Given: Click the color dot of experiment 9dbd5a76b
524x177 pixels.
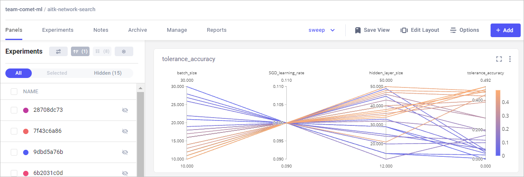Looking at the screenshot, I should click(x=26, y=152).
